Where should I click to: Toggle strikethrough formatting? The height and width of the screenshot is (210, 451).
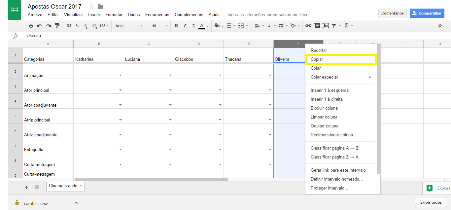193,26
